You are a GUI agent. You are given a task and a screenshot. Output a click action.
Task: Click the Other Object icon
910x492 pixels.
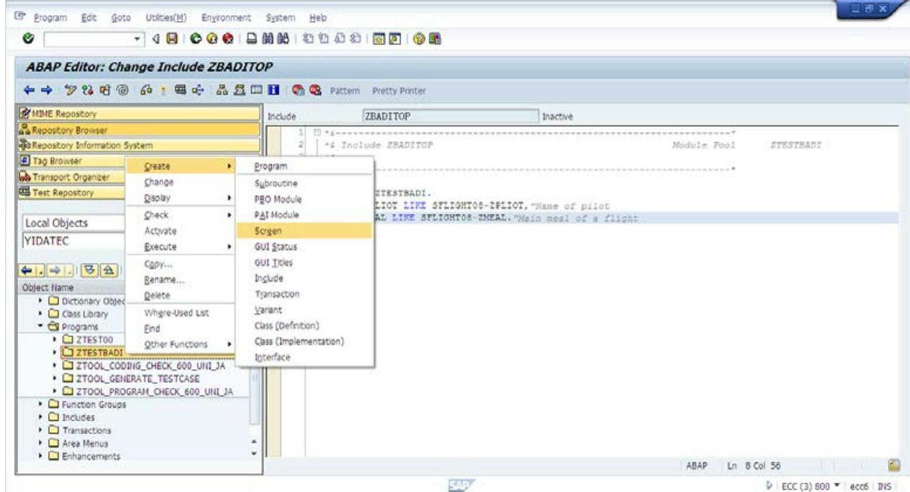point(105,90)
